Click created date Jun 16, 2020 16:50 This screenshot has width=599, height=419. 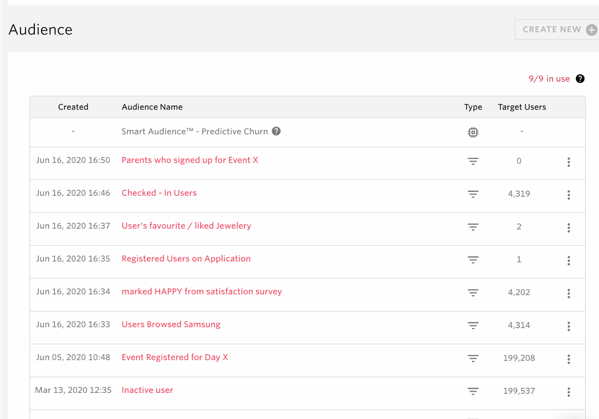(73, 160)
